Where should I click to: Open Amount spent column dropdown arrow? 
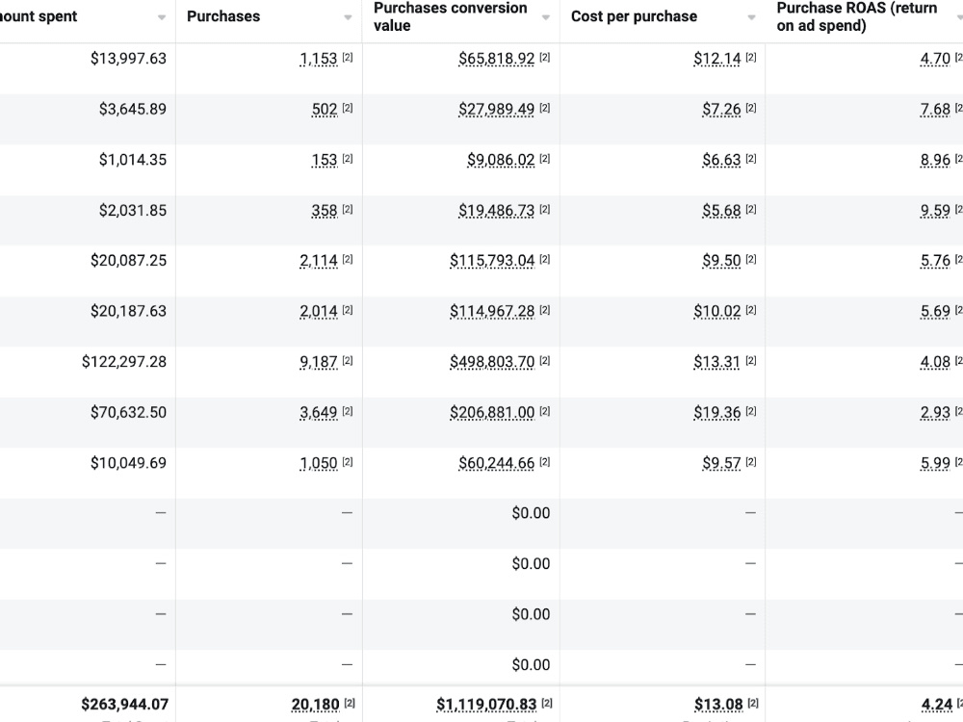[162, 17]
